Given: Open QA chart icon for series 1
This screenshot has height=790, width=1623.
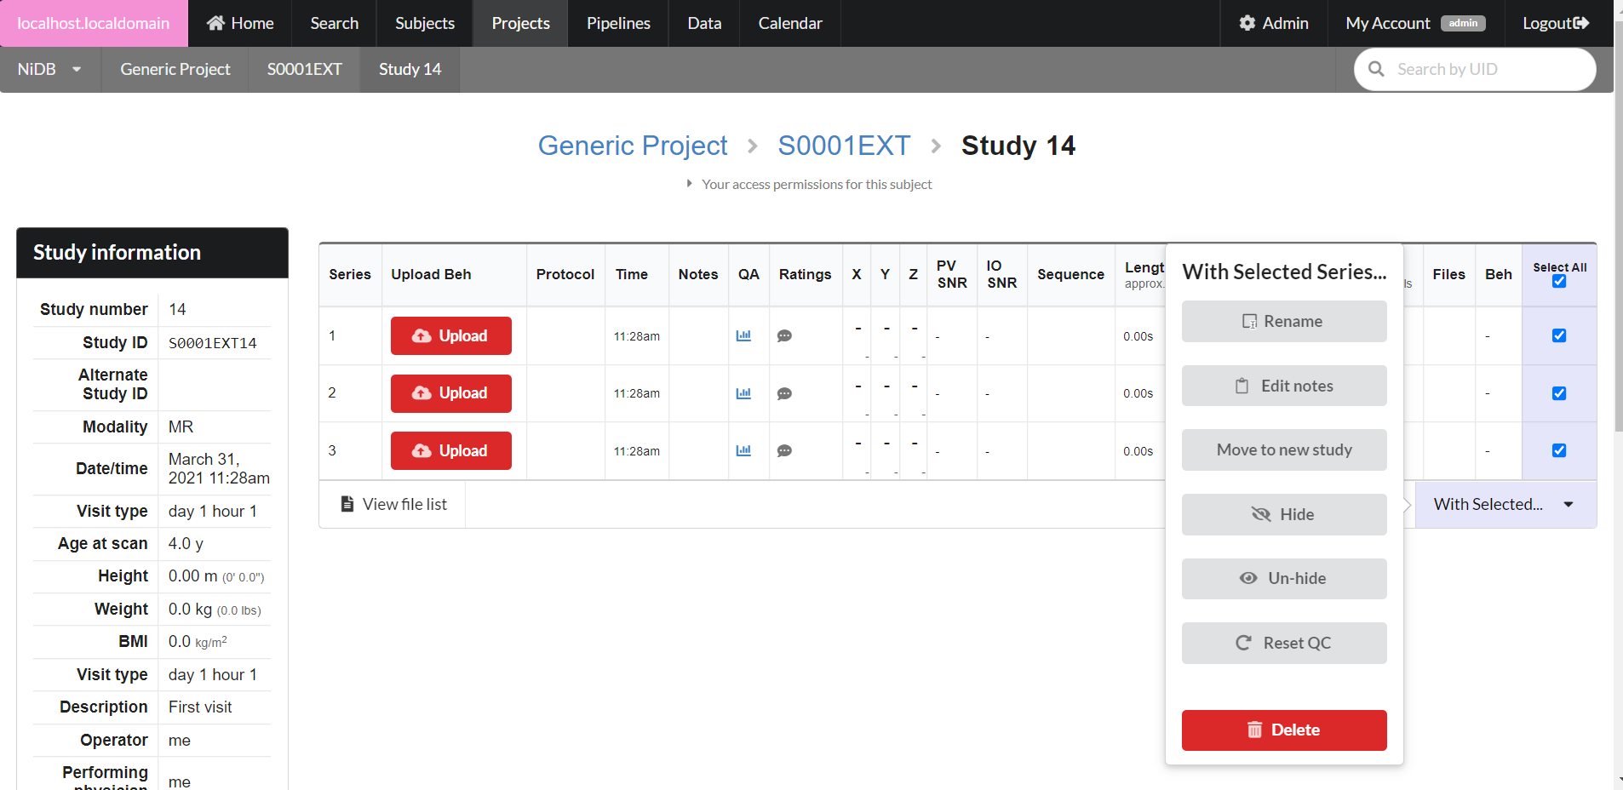Looking at the screenshot, I should (743, 336).
